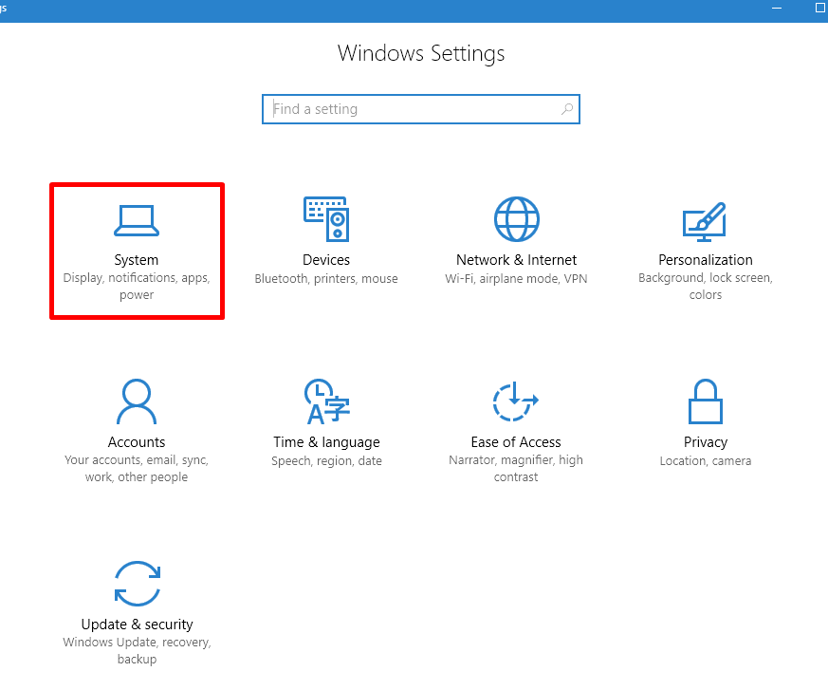Image resolution: width=828 pixels, height=690 pixels.
Task: Open the Ease of Access dashed clock icon
Action: point(515,401)
